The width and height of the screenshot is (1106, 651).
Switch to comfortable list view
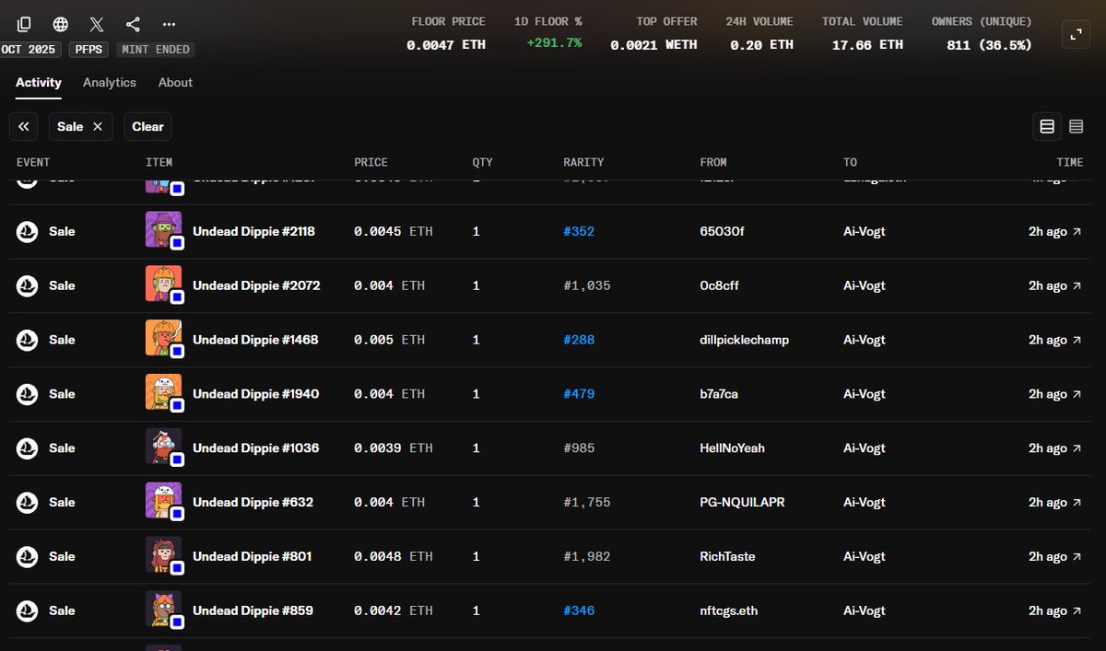[1047, 127]
